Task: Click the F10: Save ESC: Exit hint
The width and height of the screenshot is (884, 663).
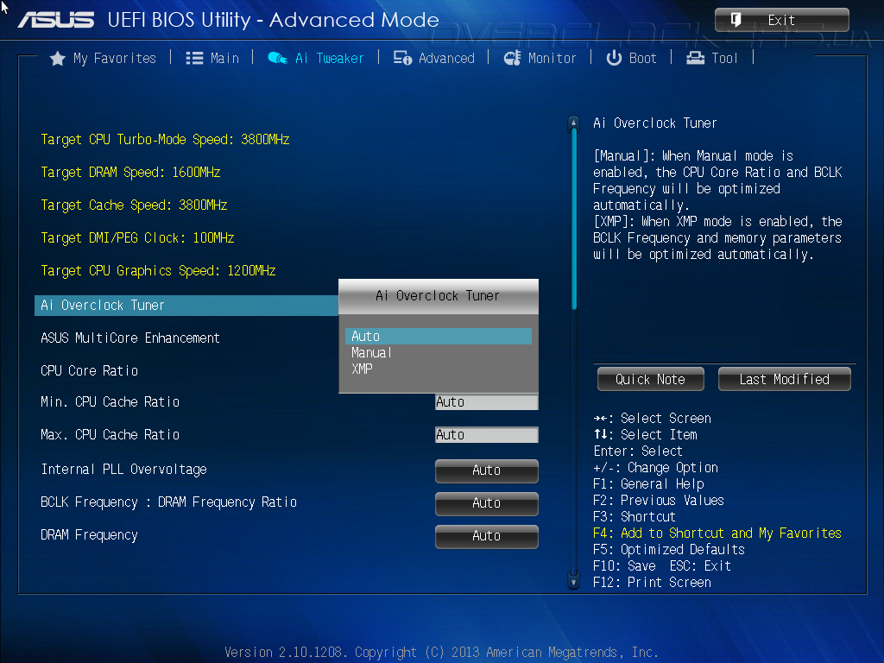Action: pos(662,566)
